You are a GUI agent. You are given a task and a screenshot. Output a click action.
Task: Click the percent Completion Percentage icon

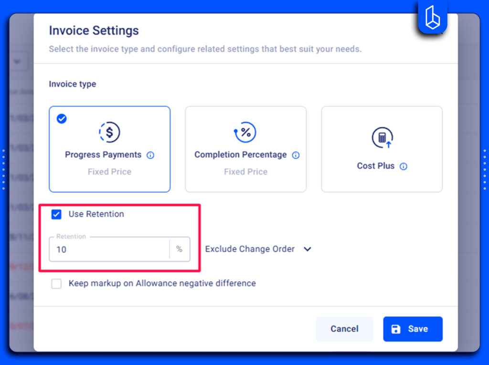245,132
